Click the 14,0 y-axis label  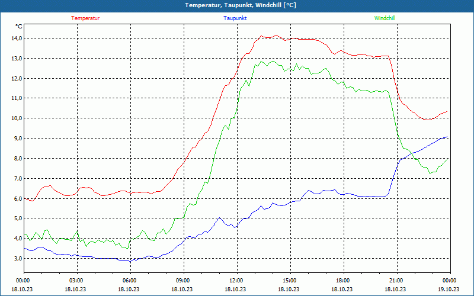pos(17,38)
